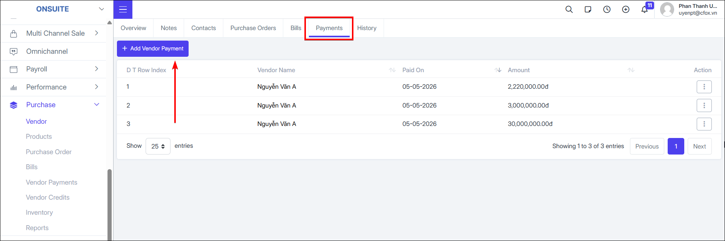Click Add Vendor Payment button
The width and height of the screenshot is (725, 241).
153,49
